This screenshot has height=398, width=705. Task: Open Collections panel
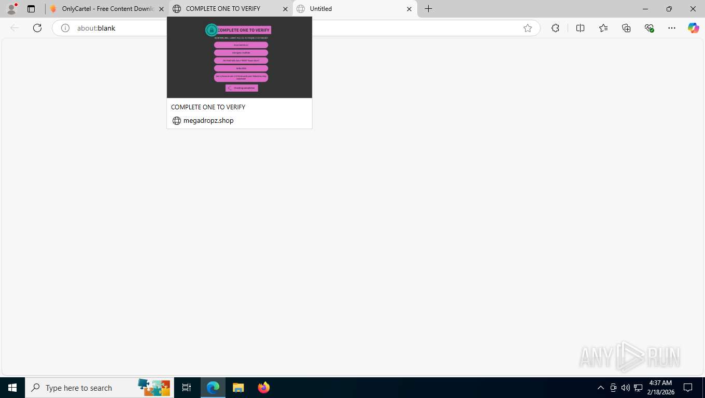tap(626, 28)
